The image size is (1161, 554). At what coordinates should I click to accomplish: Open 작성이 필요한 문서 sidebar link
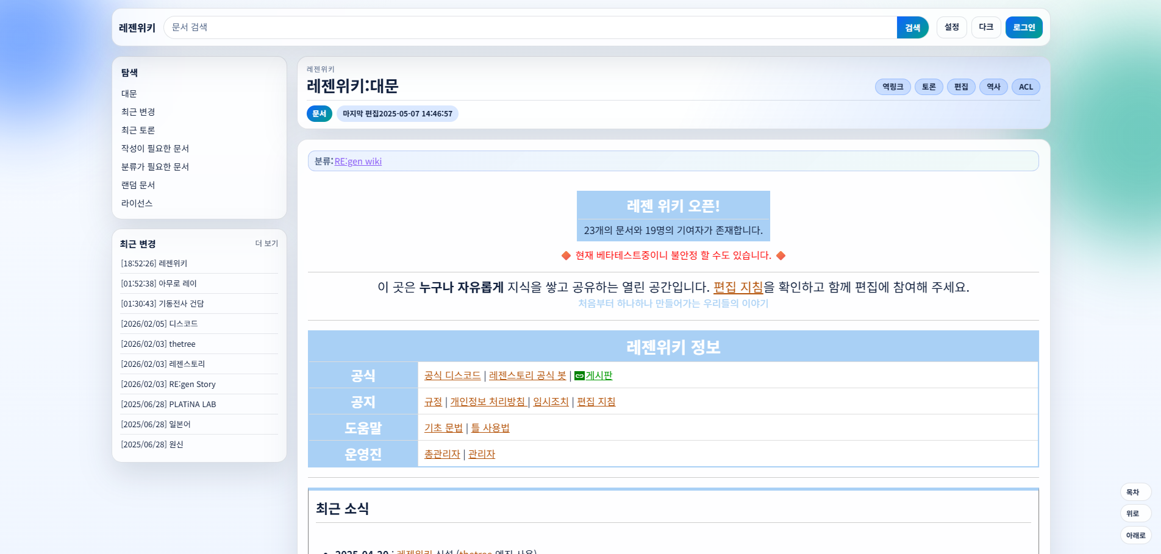click(x=155, y=149)
